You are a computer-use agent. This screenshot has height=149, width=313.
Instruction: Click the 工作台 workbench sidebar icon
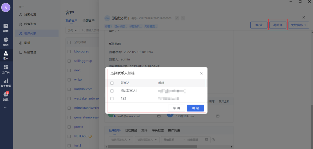pyautogui.click(x=6, y=69)
